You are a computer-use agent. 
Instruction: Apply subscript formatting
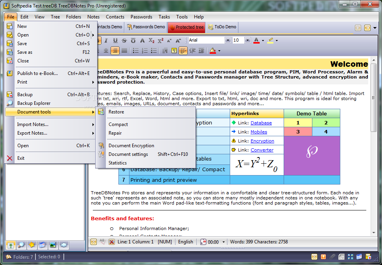pos(151,40)
